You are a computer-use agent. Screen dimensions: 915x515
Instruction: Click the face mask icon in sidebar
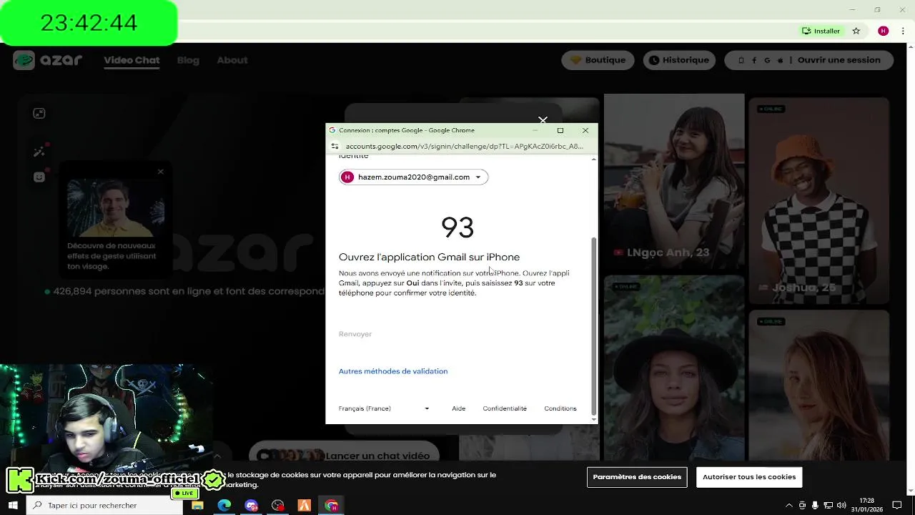coord(39,177)
